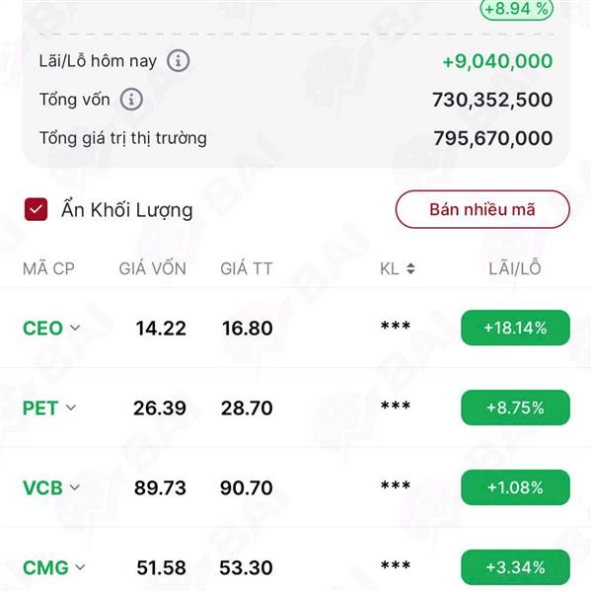Viewport: 592px width, 592px height.
Task: Expand the CMG stock chevron
Action: coord(80,567)
